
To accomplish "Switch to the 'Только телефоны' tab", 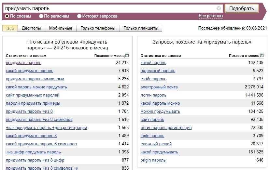I will point(98,28).
